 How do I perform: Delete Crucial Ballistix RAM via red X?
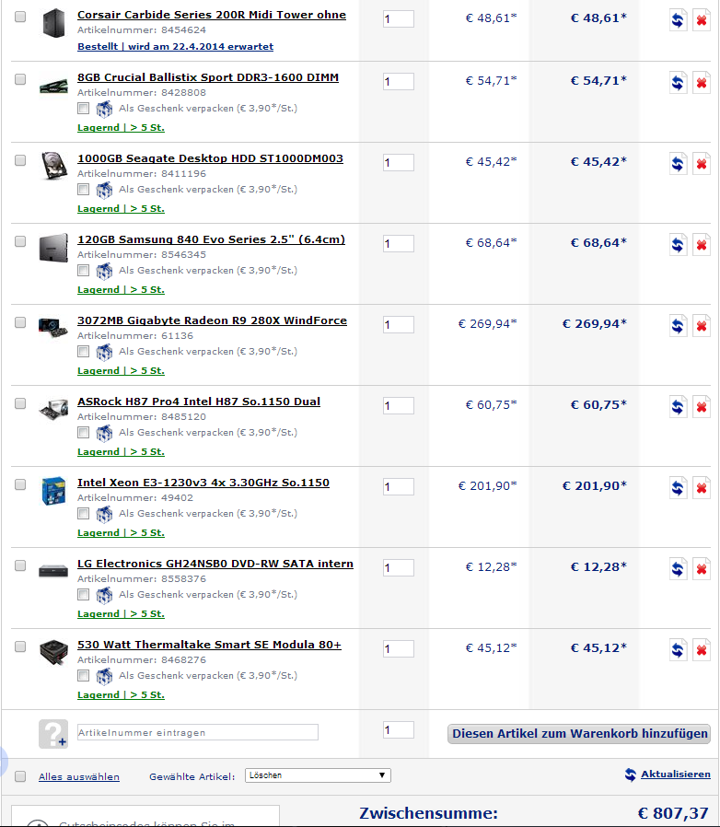[x=702, y=83]
